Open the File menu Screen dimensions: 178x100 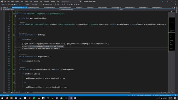click(5, 1)
